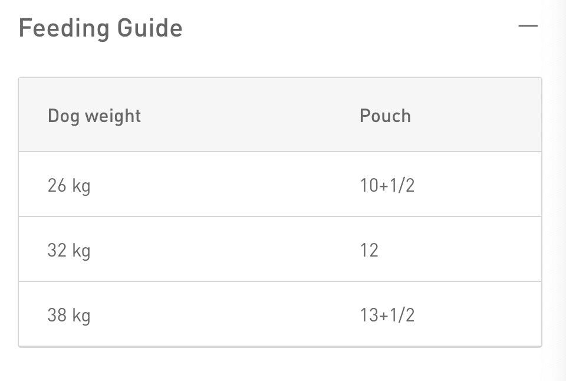Select the 38 kg weight cell
The height and width of the screenshot is (381, 566).
click(x=69, y=316)
